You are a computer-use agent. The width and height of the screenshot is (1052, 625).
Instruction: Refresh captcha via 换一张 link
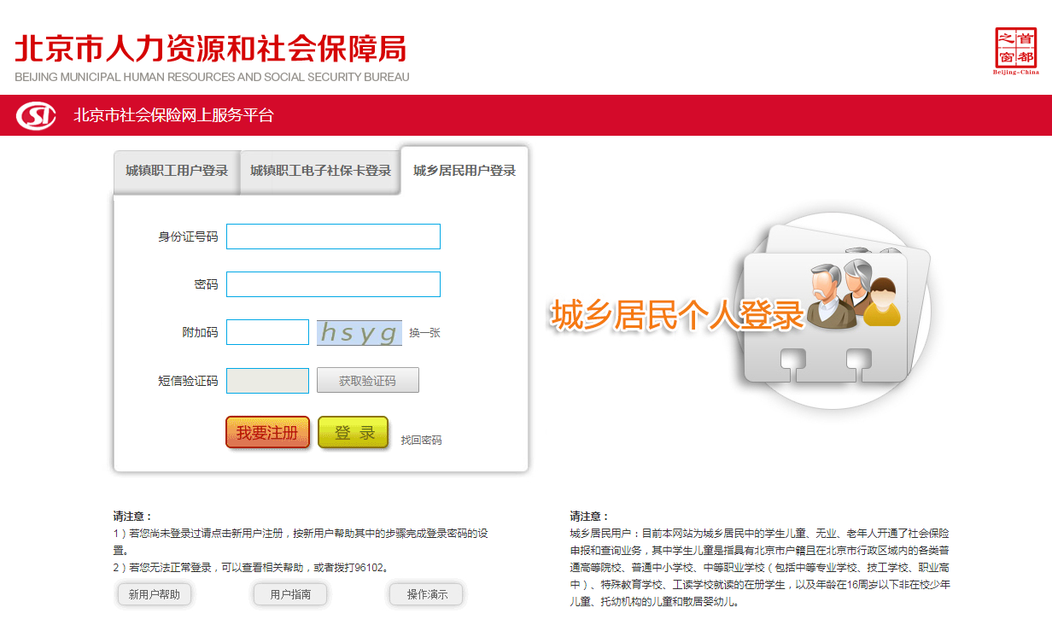click(424, 333)
